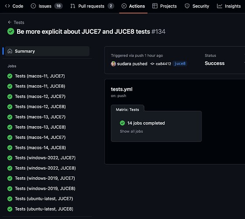Image resolution: width=245 pixels, height=219 pixels.
Task: Open commit ca84412
Action: click(x=163, y=64)
